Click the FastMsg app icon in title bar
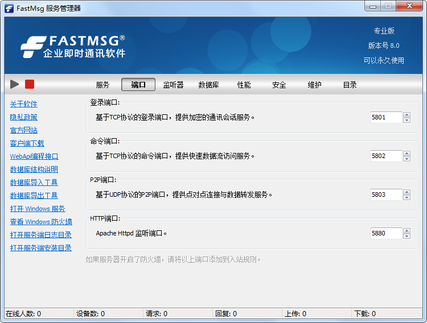This screenshot has width=427, height=323. (x=9, y=9)
